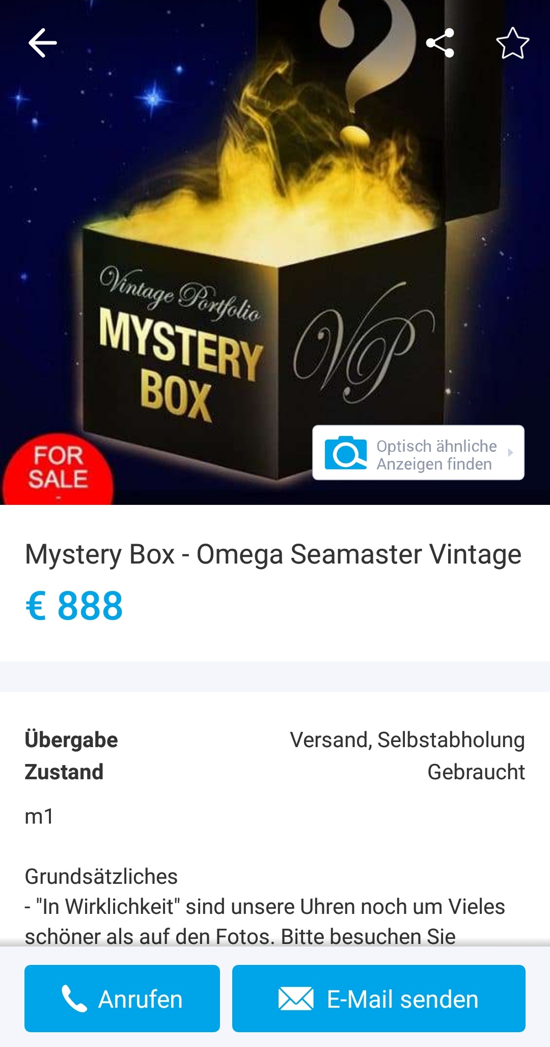
Task: Open the Mystery Box product image
Action: tap(275, 252)
